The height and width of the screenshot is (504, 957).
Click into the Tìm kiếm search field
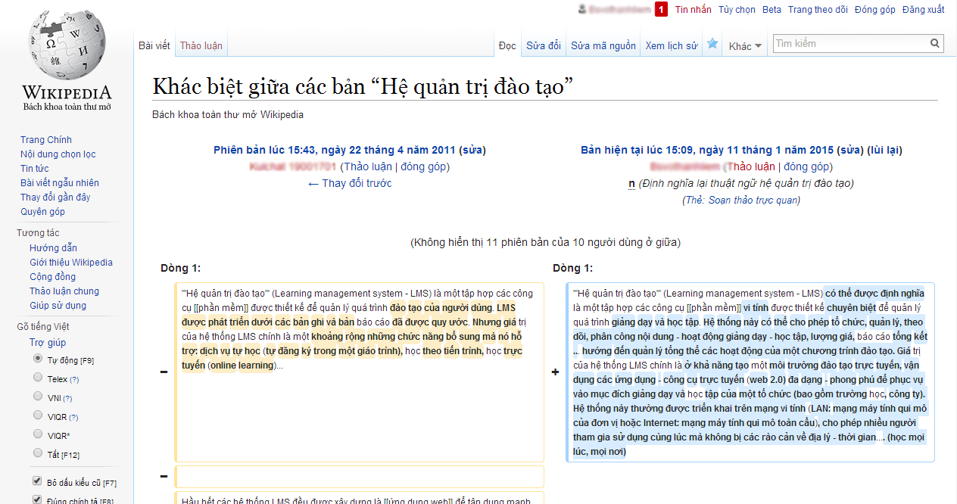[x=851, y=44]
